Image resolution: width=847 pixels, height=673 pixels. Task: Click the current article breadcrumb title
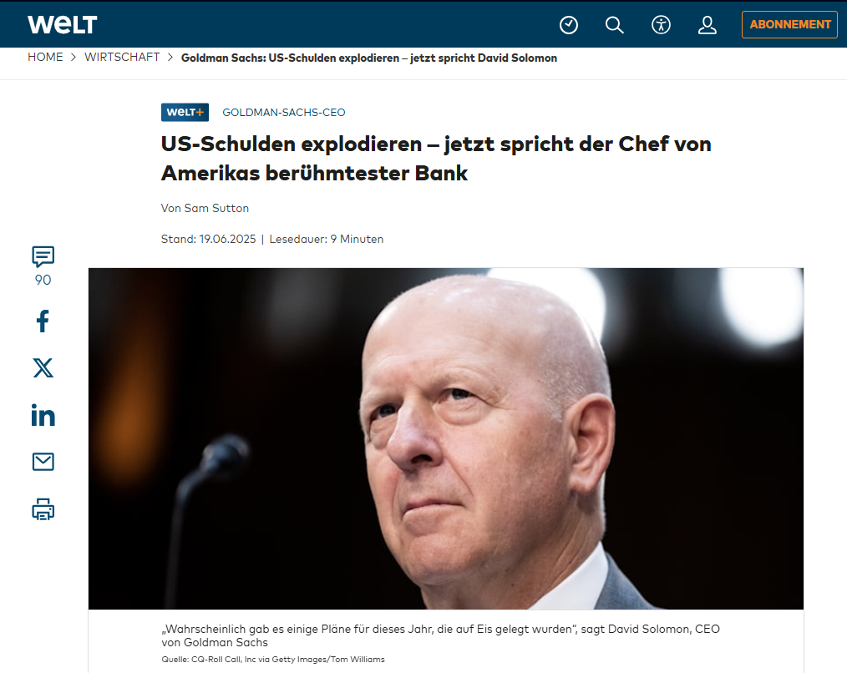[369, 58]
